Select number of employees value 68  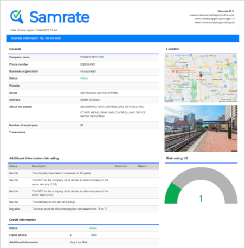pos(82,125)
